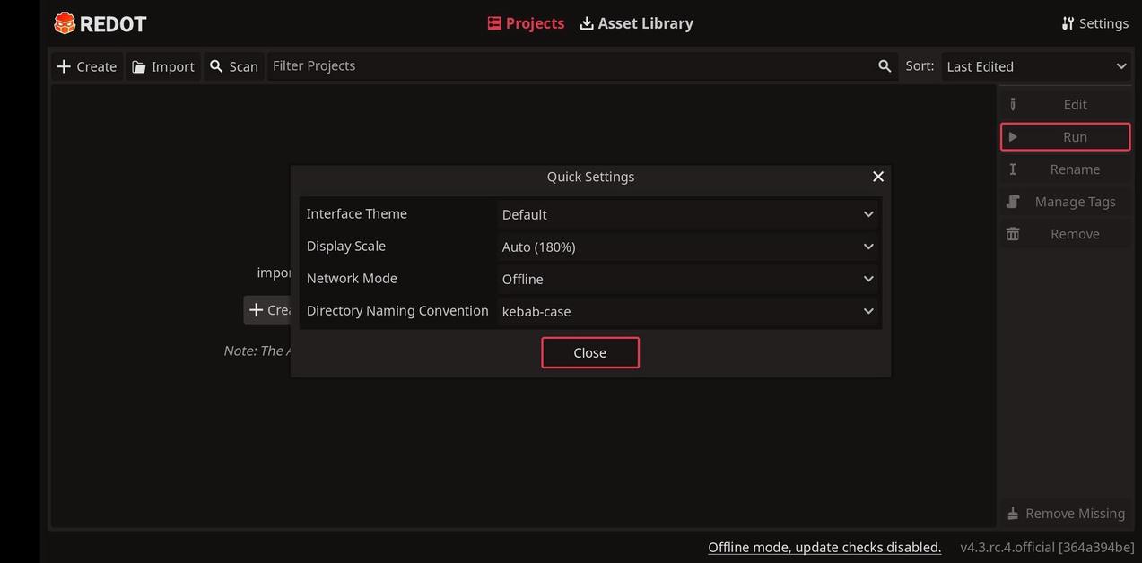Switch to the Asset Library tab
This screenshot has height=563, width=1142.
click(x=636, y=22)
